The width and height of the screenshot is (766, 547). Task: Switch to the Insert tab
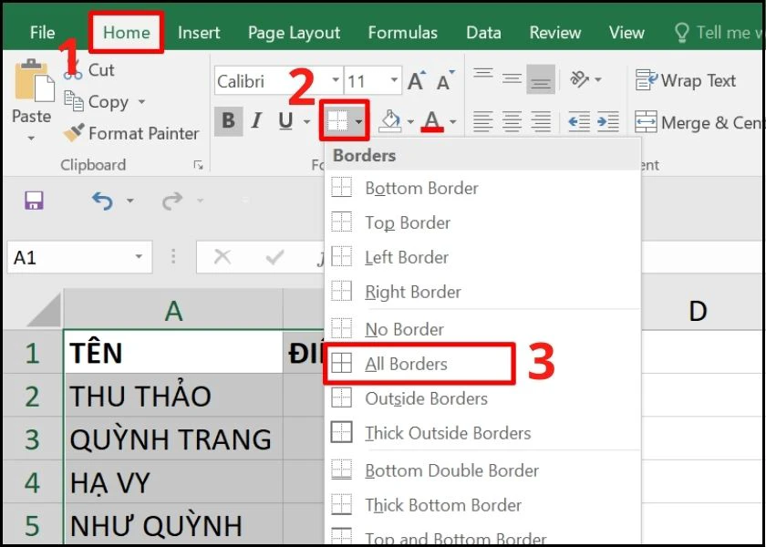pos(199,33)
